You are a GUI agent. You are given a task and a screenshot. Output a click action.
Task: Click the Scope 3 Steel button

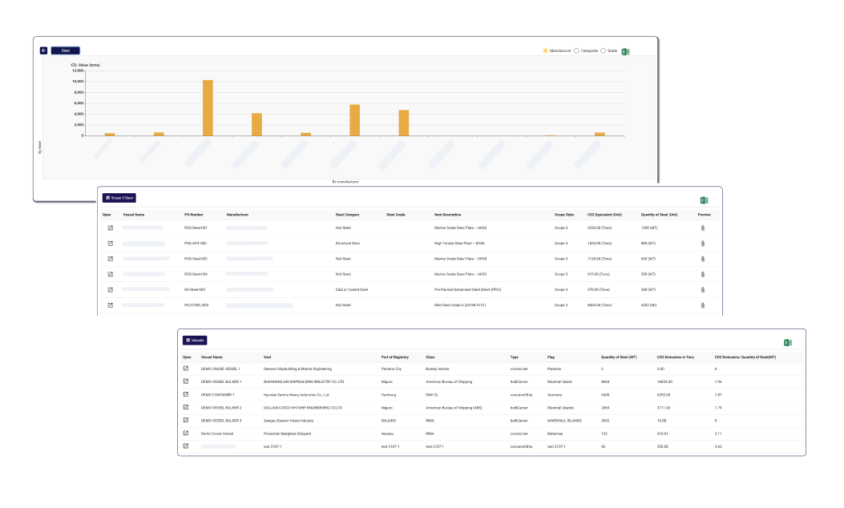(x=119, y=198)
